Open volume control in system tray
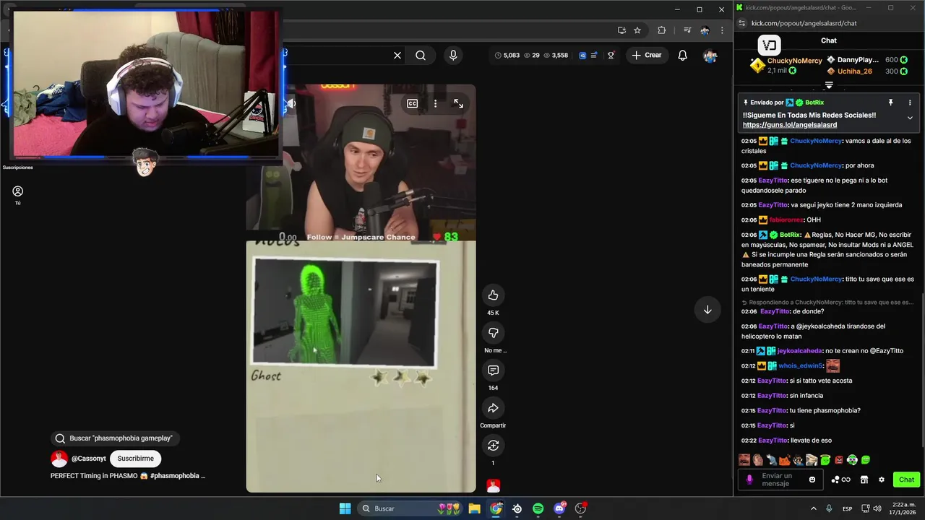The height and width of the screenshot is (520, 925). pyautogui.click(x=877, y=508)
